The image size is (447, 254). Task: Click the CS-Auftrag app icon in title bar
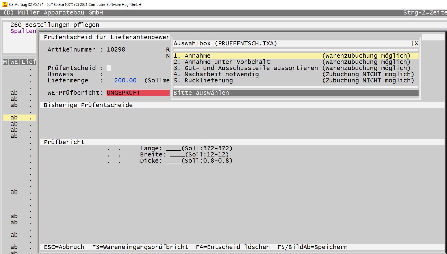[5, 5]
